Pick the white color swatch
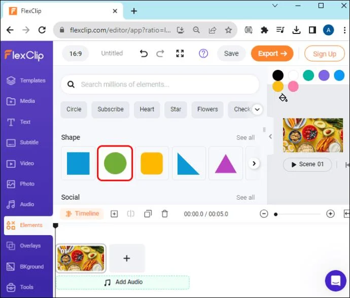350x298 pixels. [x=293, y=75]
